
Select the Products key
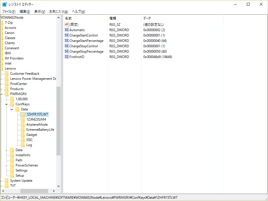pos(17,89)
